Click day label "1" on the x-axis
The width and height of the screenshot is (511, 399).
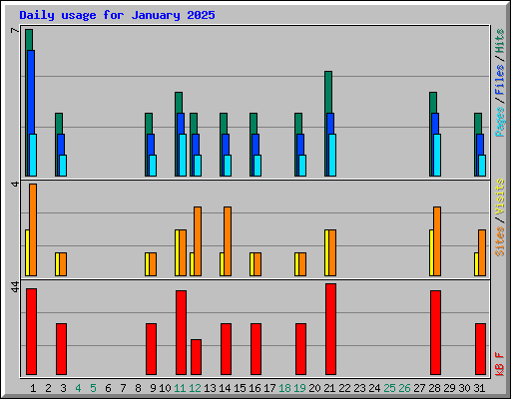tap(33, 388)
